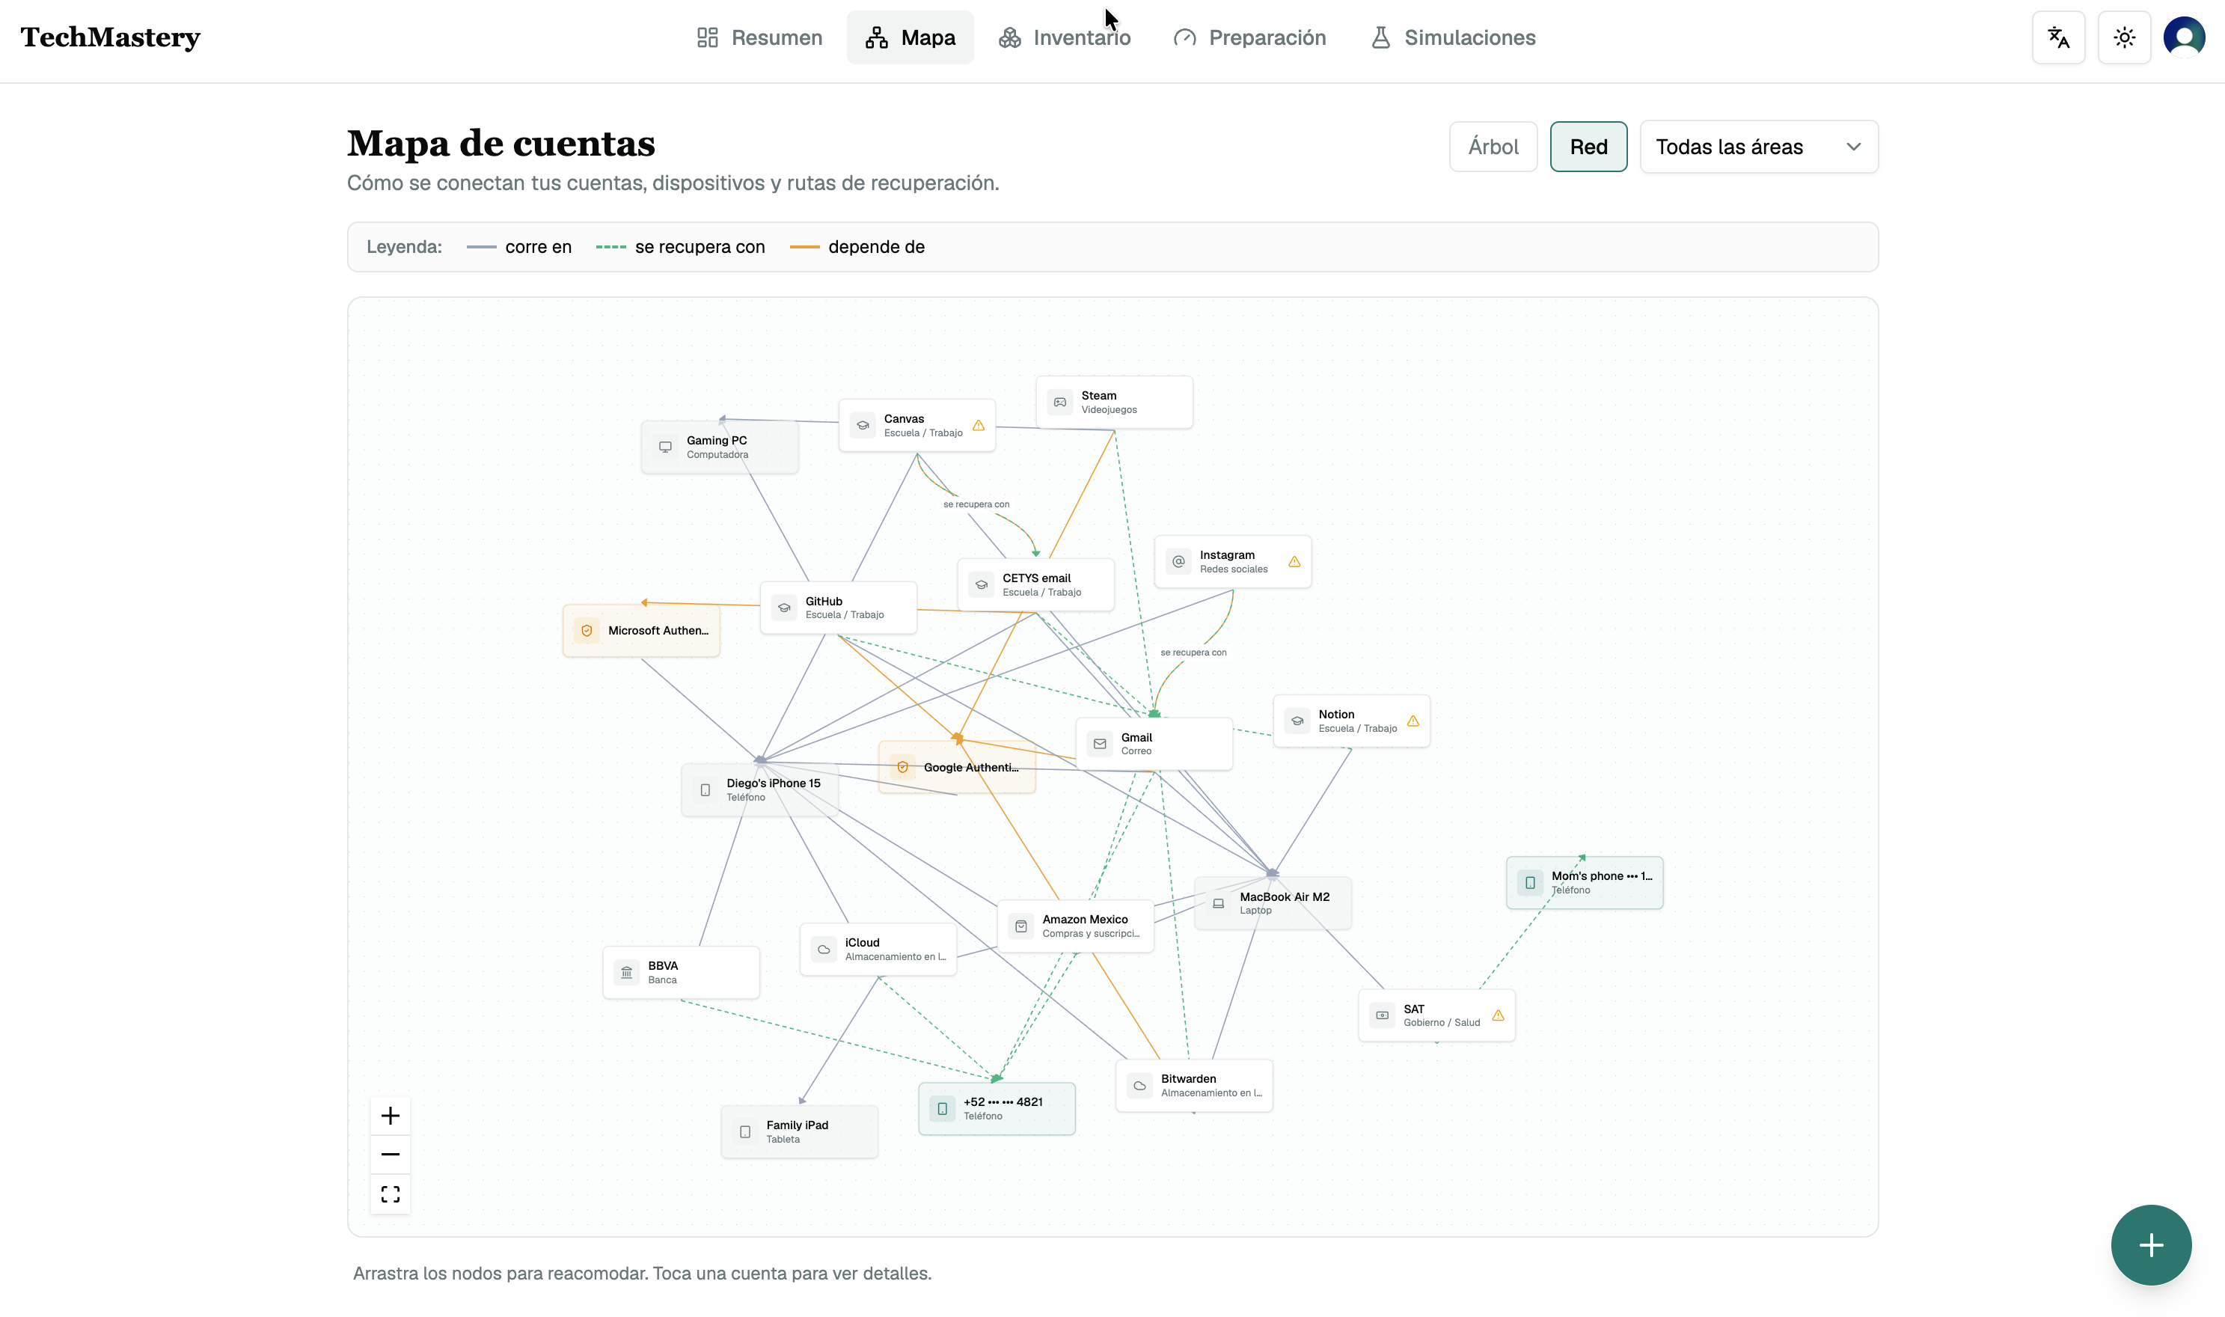This screenshot has height=1317, width=2225.
Task: Click the Steam 'Videojuegos' subtitle
Action: [1109, 410]
